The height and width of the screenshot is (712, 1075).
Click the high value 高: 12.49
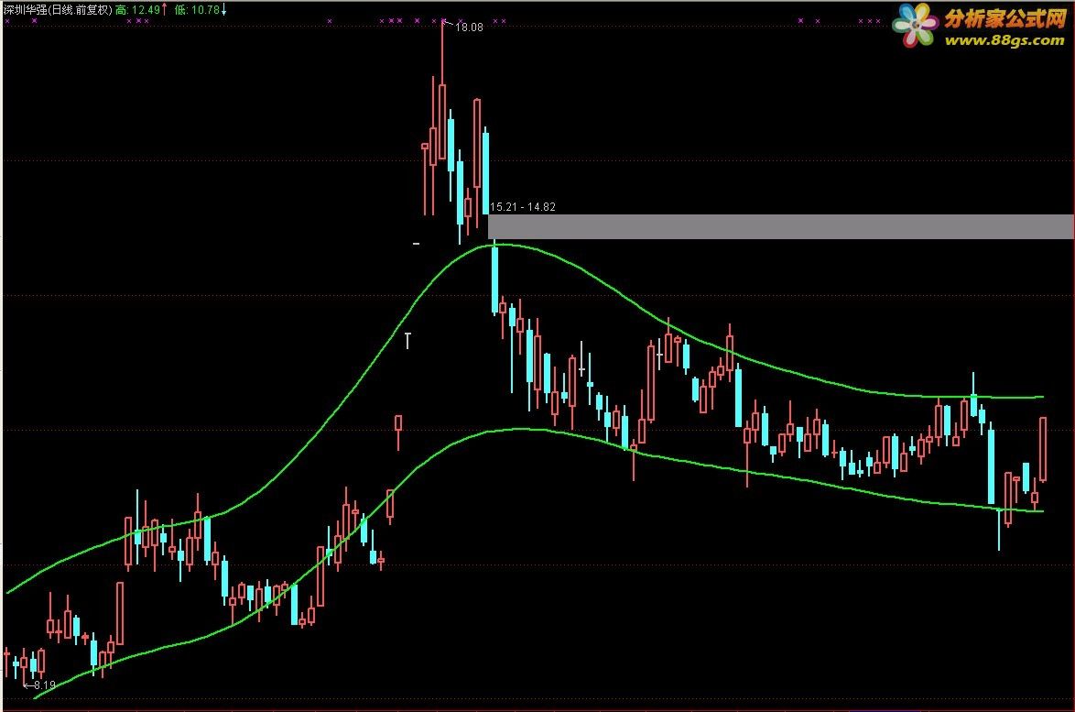(x=137, y=9)
